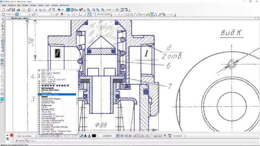This screenshot has width=260, height=146.
Task: Click the font sample preview box
Action: coord(107,136)
